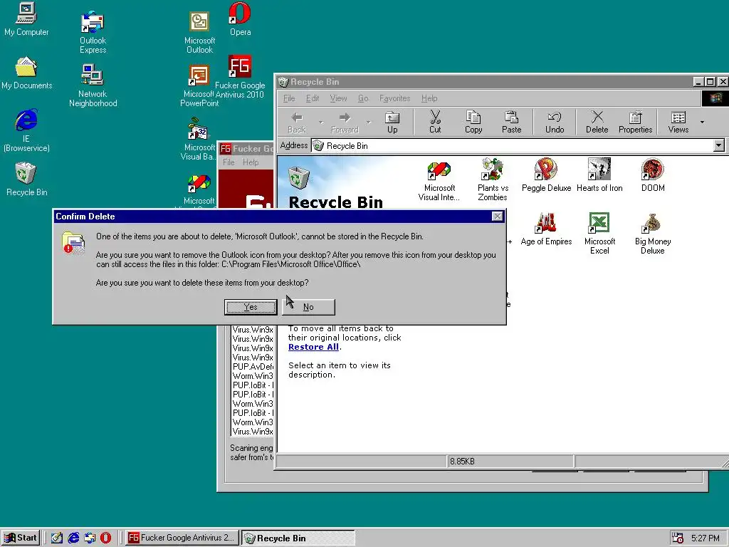Screen dimensions: 729x547
Task: Open the Outlook Express desktop shortcut
Action: coord(93,33)
